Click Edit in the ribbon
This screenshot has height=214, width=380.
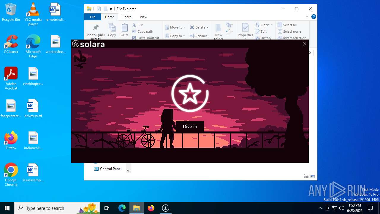click(261, 32)
